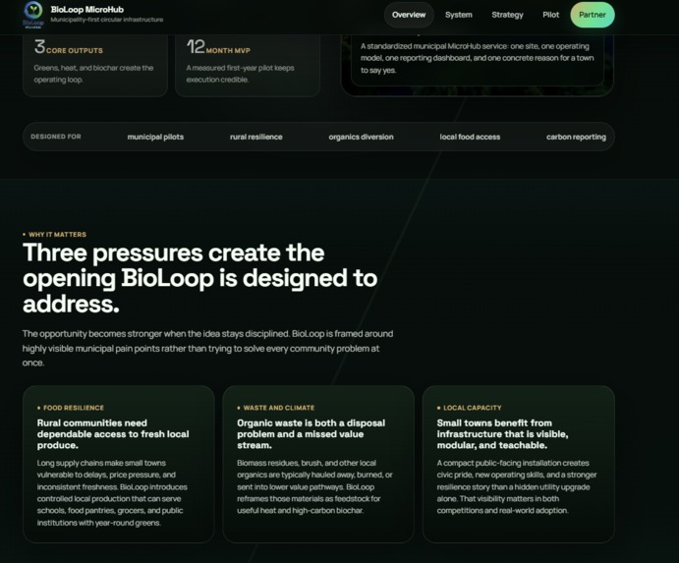679x563 pixels.
Task: Click "Rural communities need dependable access" heading
Action: [113, 434]
